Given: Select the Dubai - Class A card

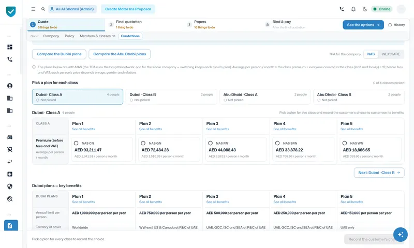Looking at the screenshot, I should tap(78, 97).
